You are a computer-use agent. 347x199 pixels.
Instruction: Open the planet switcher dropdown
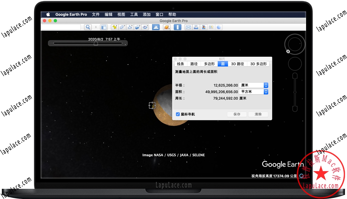coord(167,27)
